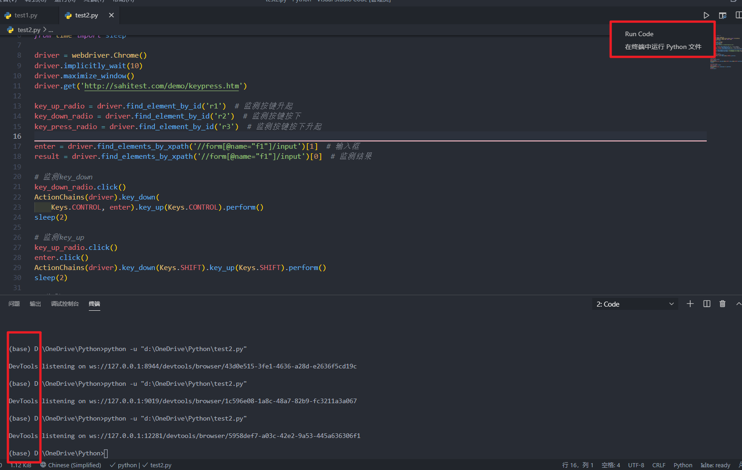Open the preview icon beside the Run button
The image size is (742, 470).
point(722,16)
